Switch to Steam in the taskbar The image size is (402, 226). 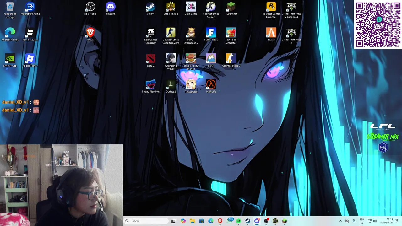(x=247, y=221)
